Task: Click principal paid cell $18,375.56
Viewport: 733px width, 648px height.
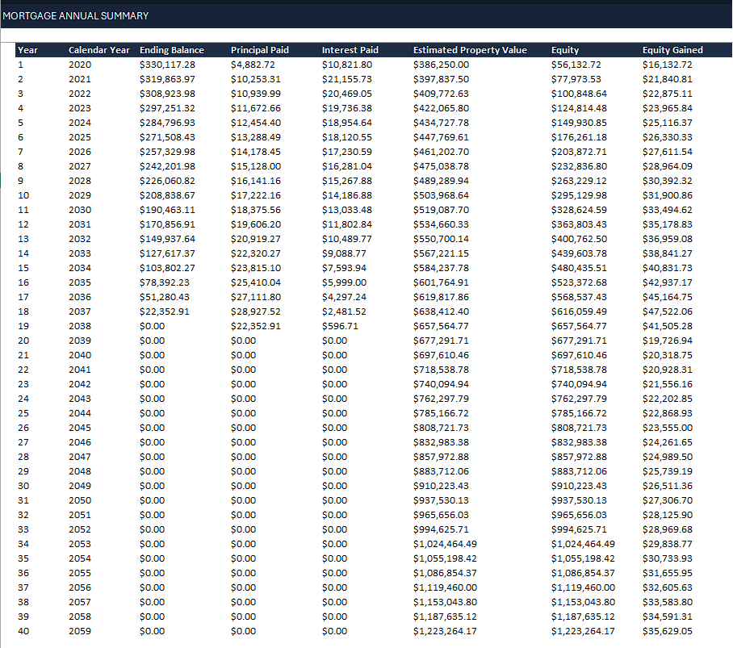Action: (x=255, y=210)
